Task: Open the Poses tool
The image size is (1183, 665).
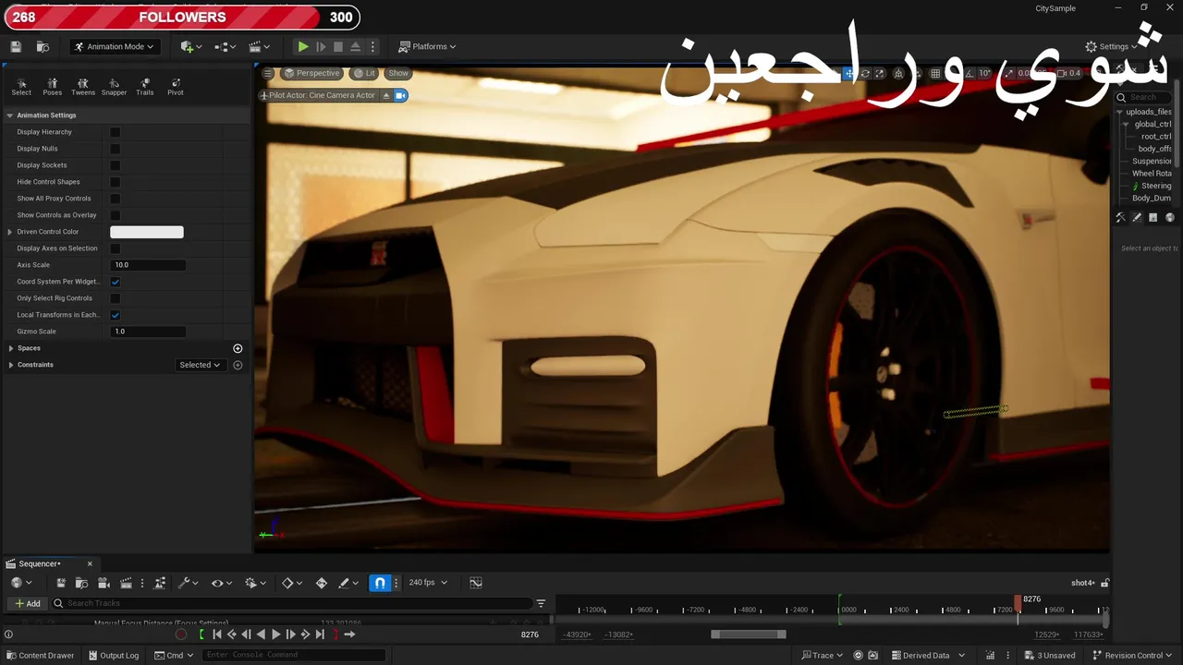Action: (53, 87)
